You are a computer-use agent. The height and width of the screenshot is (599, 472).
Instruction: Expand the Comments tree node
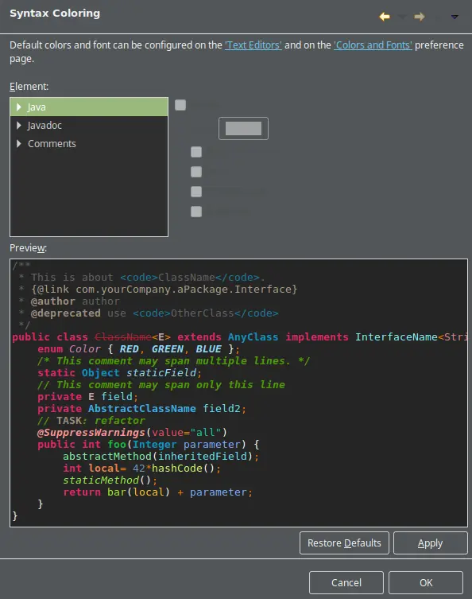(x=19, y=144)
